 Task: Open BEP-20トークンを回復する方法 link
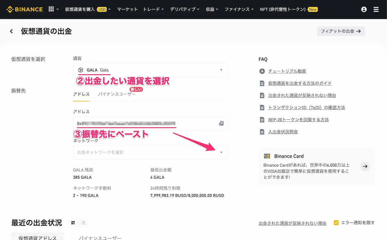point(298,120)
